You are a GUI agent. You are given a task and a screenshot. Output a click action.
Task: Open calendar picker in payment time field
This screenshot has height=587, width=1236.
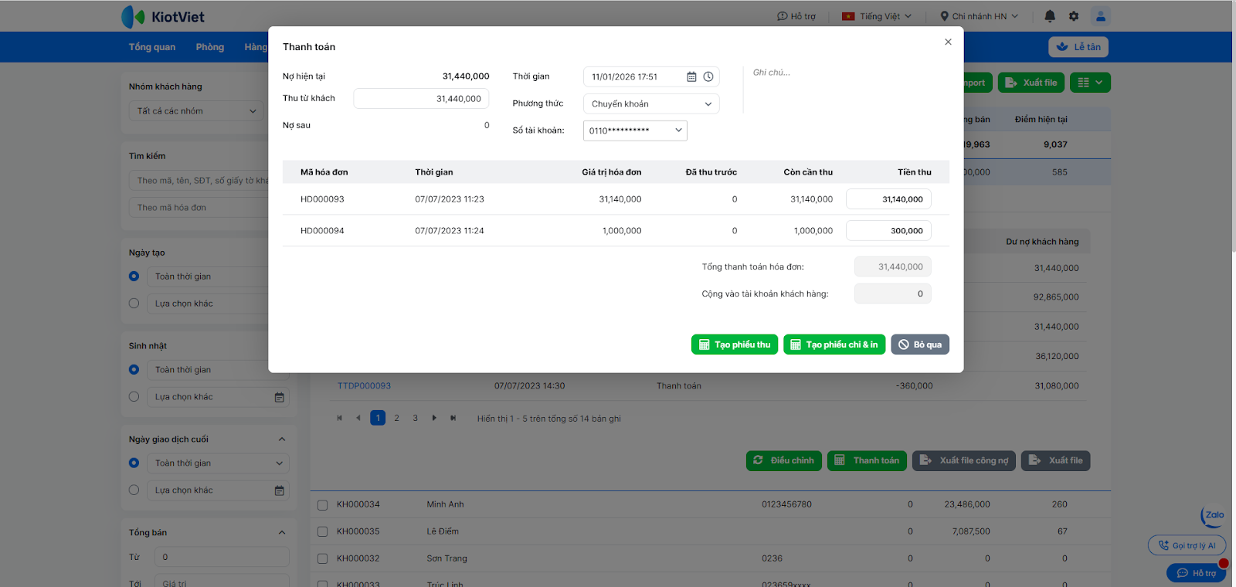pyautogui.click(x=691, y=77)
